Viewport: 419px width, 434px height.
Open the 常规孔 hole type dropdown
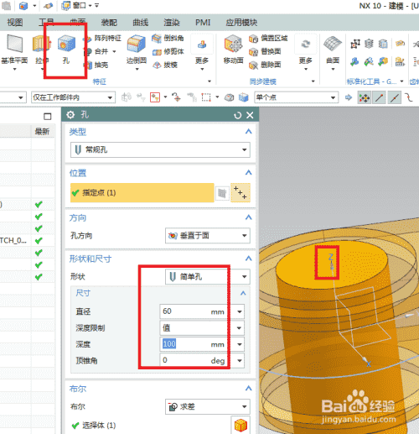pyautogui.click(x=160, y=149)
